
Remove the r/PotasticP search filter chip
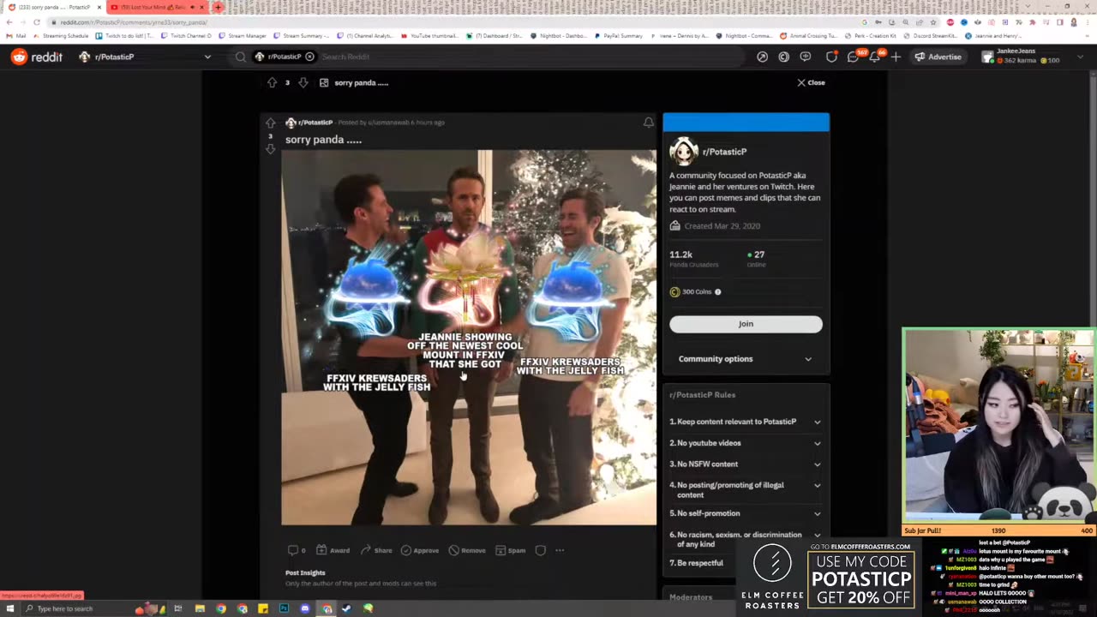[x=309, y=57]
